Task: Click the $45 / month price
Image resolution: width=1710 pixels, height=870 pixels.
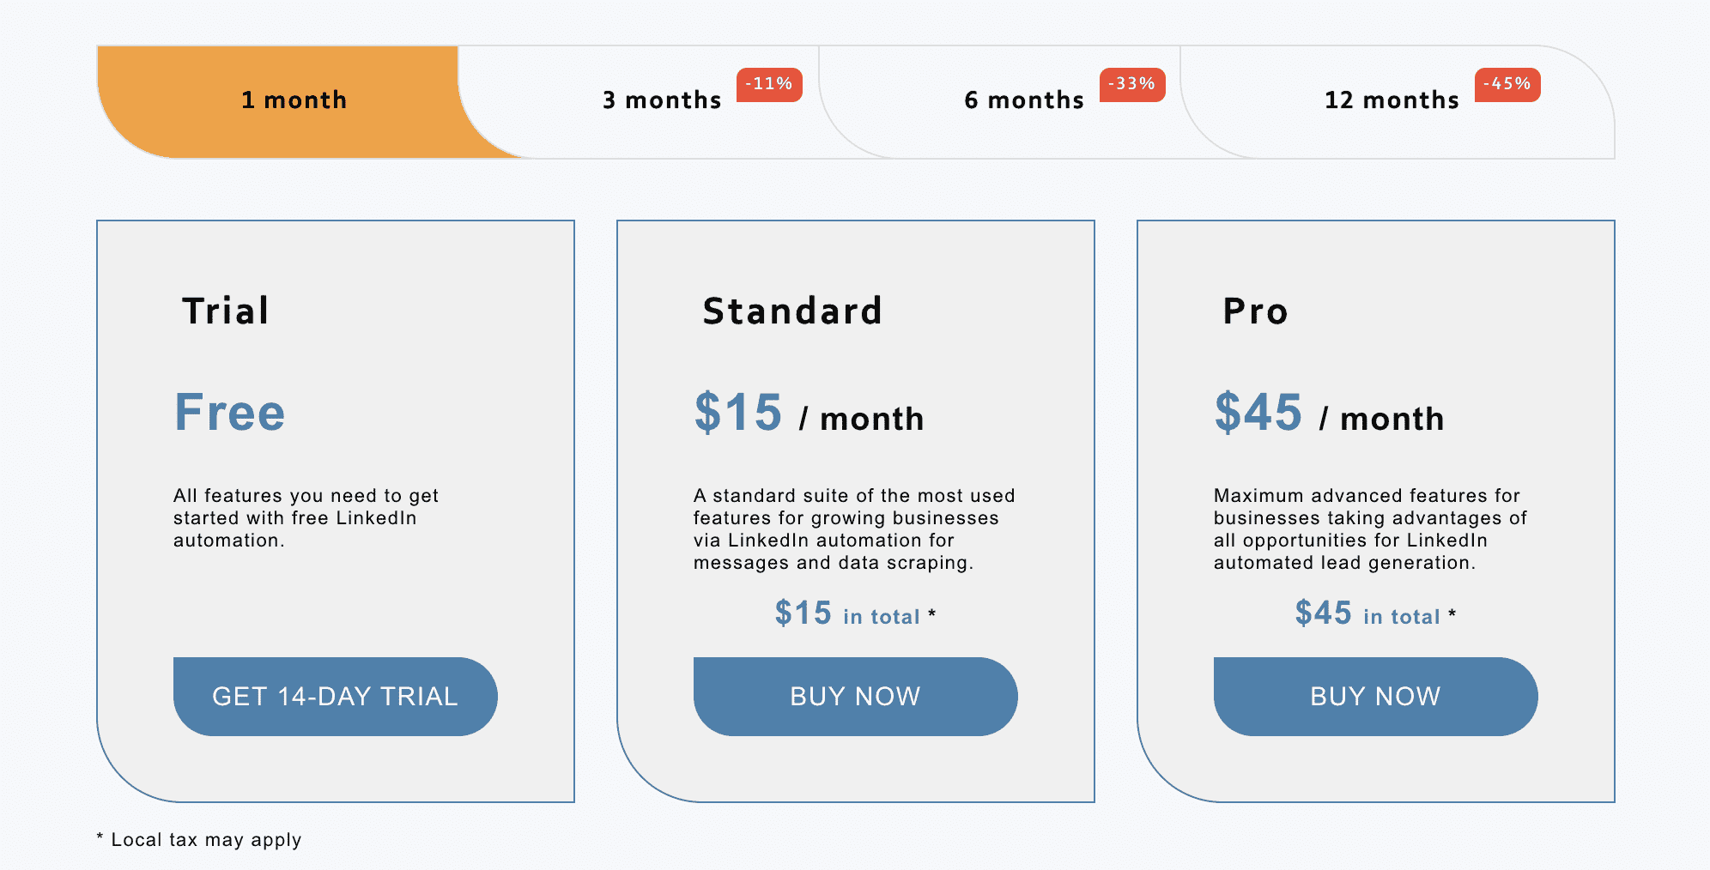Action: click(1329, 414)
